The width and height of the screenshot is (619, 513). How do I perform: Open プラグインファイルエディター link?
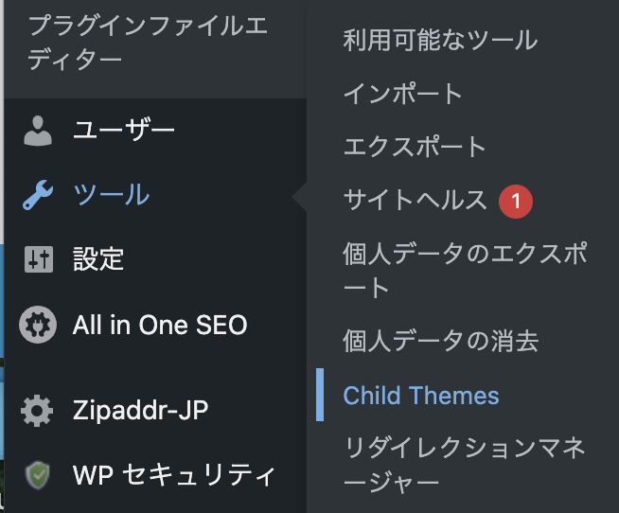click(147, 42)
